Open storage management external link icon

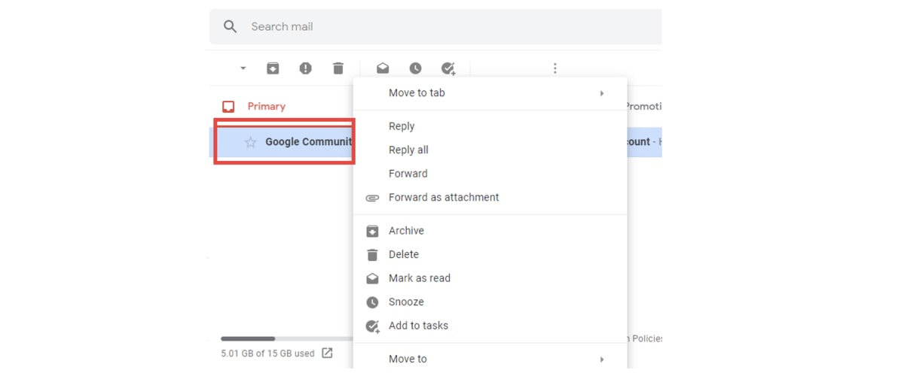pos(327,353)
